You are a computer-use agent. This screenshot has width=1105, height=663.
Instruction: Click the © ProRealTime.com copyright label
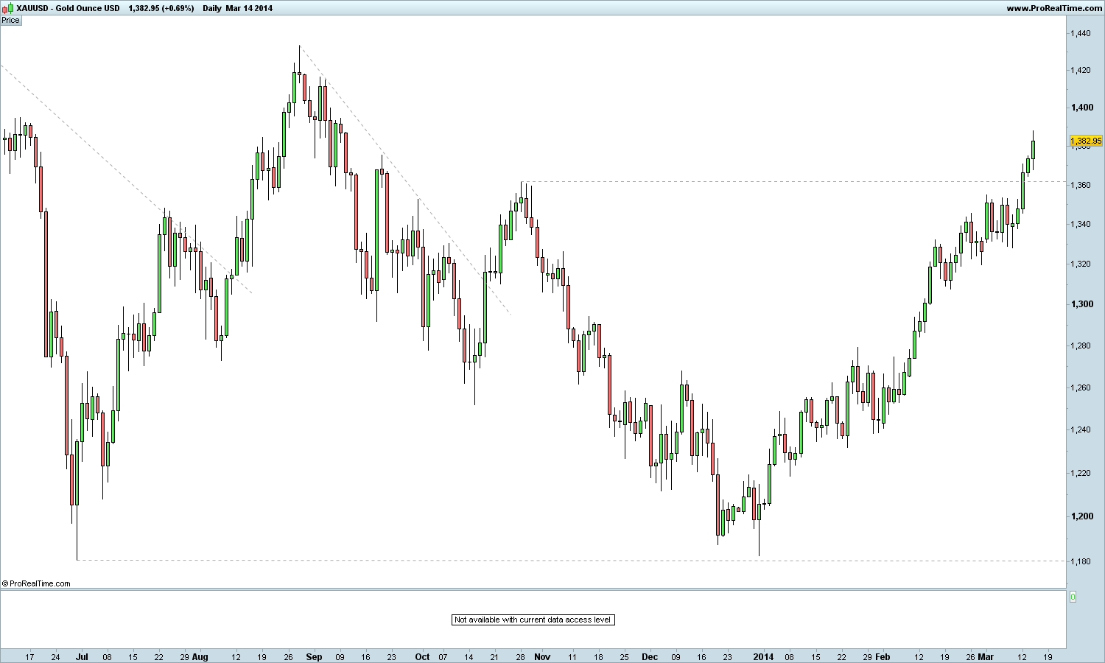(36, 583)
